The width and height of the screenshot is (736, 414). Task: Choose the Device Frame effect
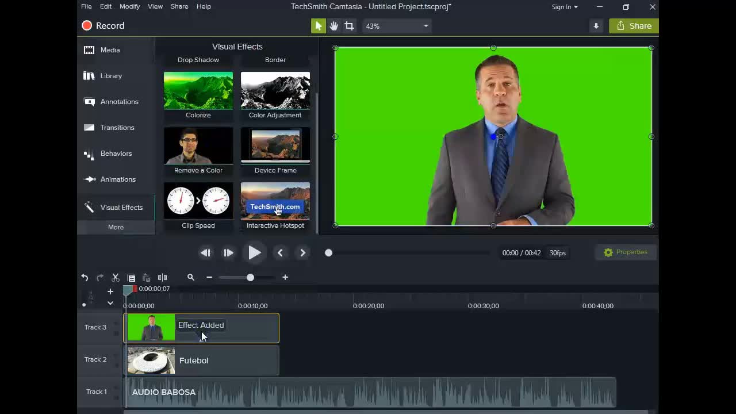click(275, 145)
